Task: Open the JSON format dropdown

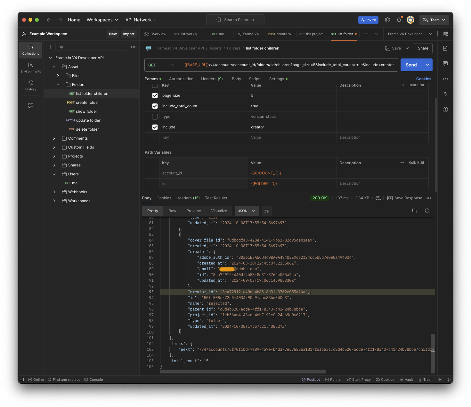Action: 246,211
